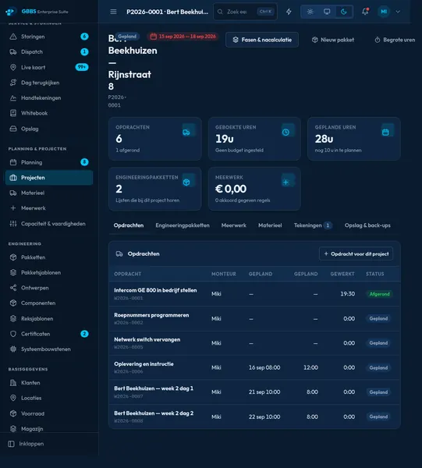Open Certificaten shield icon
Screen dimensions: 422x468
(x=13, y=334)
